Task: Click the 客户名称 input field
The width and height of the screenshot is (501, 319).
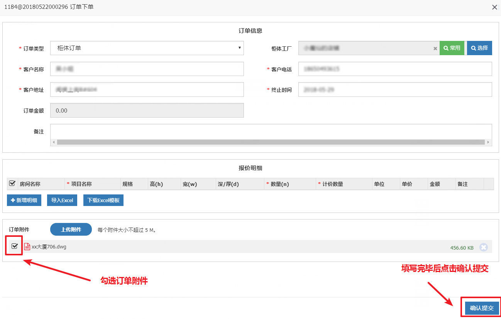Action: pyautogui.click(x=147, y=69)
